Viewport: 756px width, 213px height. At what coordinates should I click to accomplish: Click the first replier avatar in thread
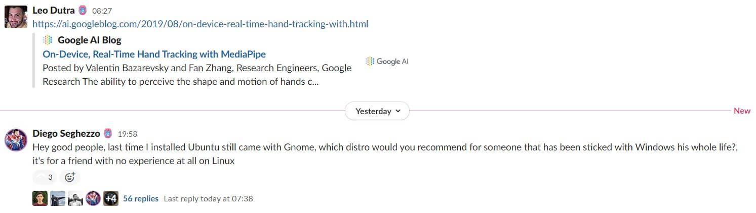coord(40,198)
